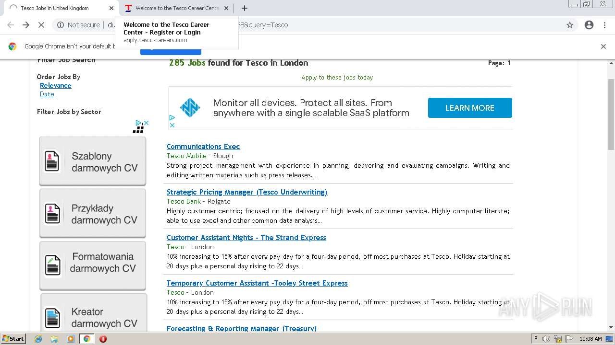Open the Windows Start menu

click(x=13, y=338)
